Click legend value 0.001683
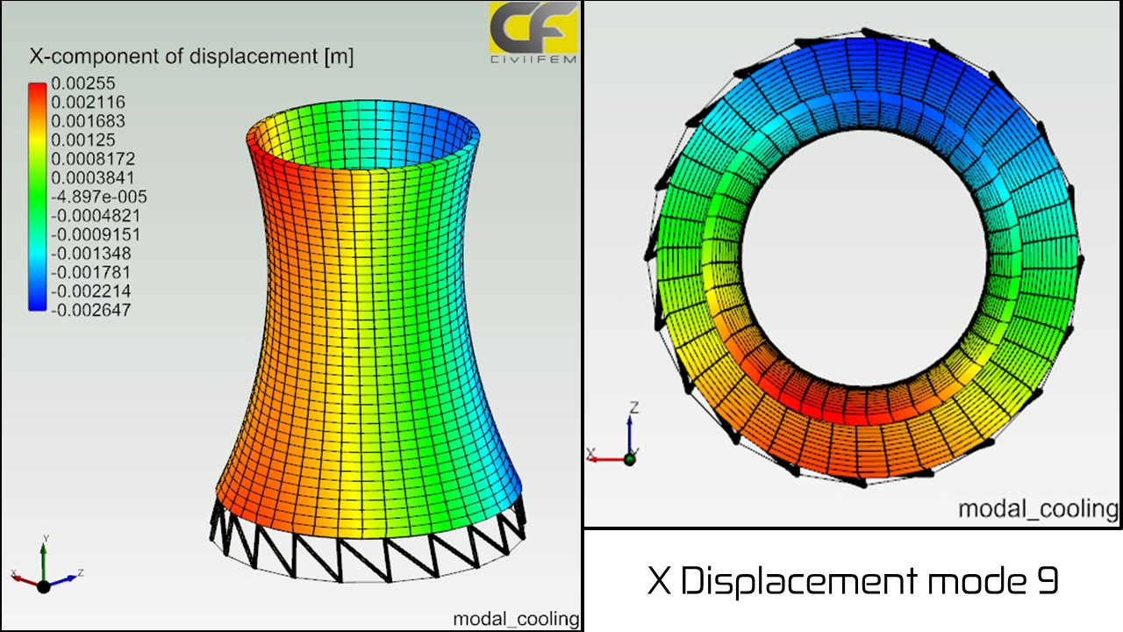The width and height of the screenshot is (1123, 632). click(88, 121)
